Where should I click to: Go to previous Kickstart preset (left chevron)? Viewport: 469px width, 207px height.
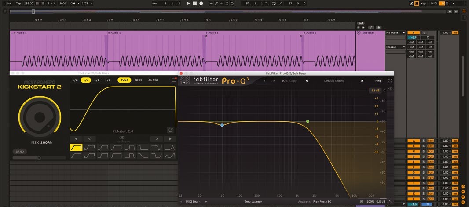(x=90, y=138)
